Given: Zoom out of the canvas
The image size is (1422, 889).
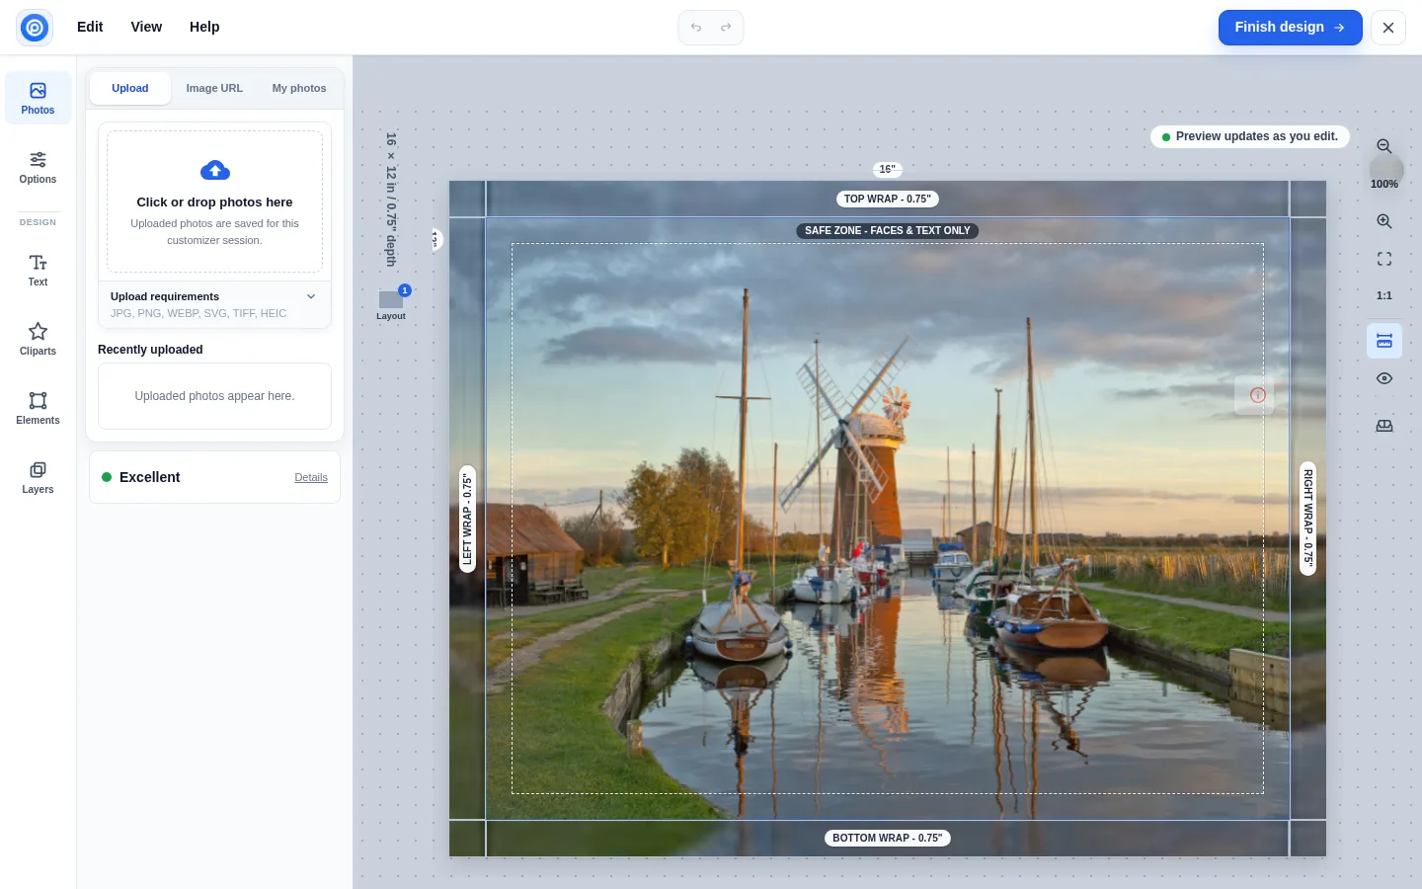Looking at the screenshot, I should (x=1384, y=146).
